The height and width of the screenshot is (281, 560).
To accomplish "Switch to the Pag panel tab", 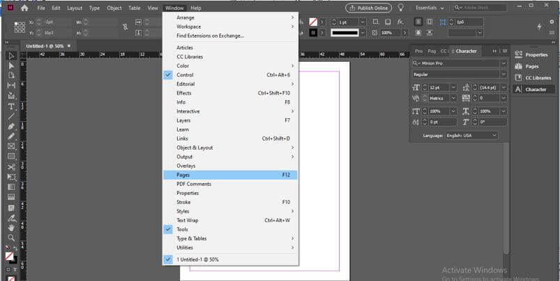I will [432, 51].
